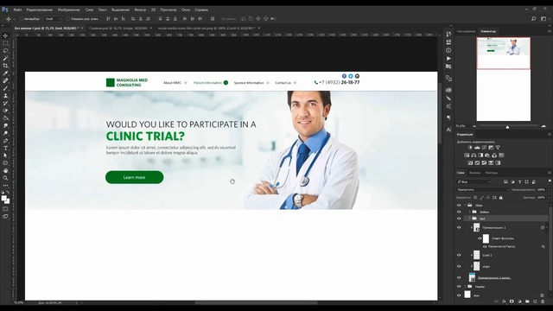553x311 pixels.
Task: Switch to the Контуры tab
Action: [492, 173]
